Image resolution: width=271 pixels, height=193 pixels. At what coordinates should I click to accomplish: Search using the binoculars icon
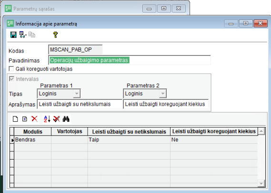tap(66, 119)
